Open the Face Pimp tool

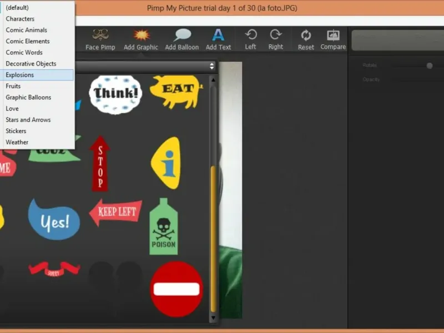100,39
